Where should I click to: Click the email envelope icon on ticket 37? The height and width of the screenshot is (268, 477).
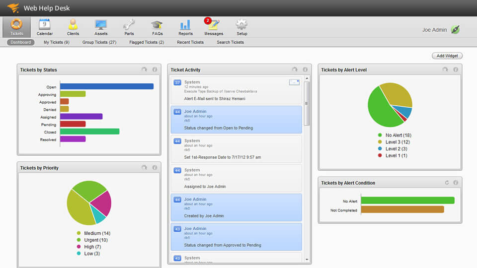[x=294, y=82]
